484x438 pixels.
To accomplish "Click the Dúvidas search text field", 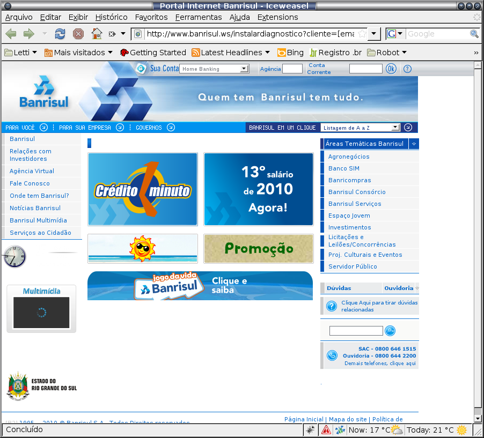I will point(356,331).
